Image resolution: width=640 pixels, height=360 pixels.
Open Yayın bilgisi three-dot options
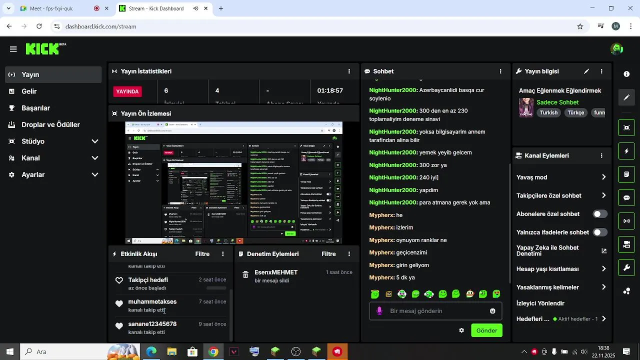tap(601, 71)
